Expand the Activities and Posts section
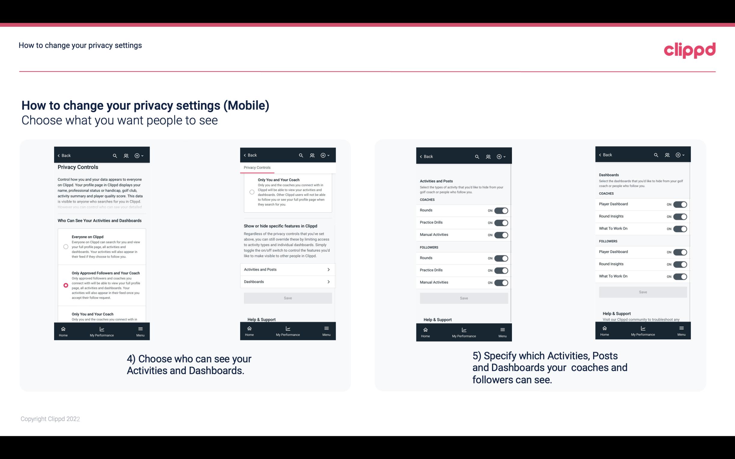735x459 pixels. (x=287, y=269)
